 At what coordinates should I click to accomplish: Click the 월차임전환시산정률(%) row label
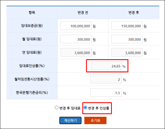pos(32,79)
